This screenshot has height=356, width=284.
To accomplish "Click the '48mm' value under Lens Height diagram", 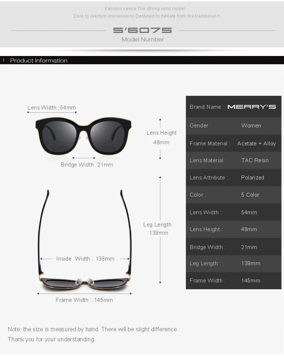I will tap(161, 142).
